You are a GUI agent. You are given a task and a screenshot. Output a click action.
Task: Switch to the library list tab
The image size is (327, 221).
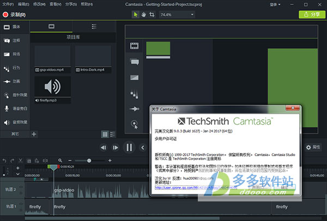click(x=94, y=27)
